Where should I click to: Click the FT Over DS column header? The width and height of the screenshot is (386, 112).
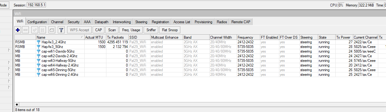point(289,37)
